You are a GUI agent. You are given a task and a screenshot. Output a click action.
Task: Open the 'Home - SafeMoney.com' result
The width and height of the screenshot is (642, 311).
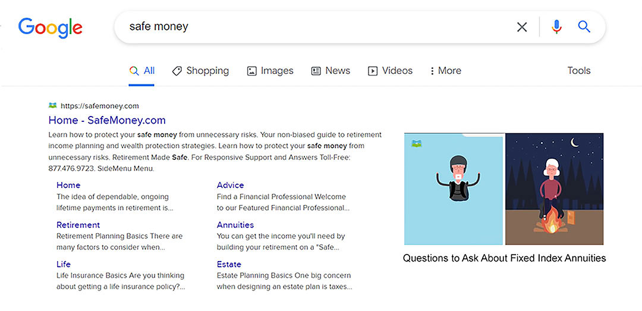coord(107,120)
